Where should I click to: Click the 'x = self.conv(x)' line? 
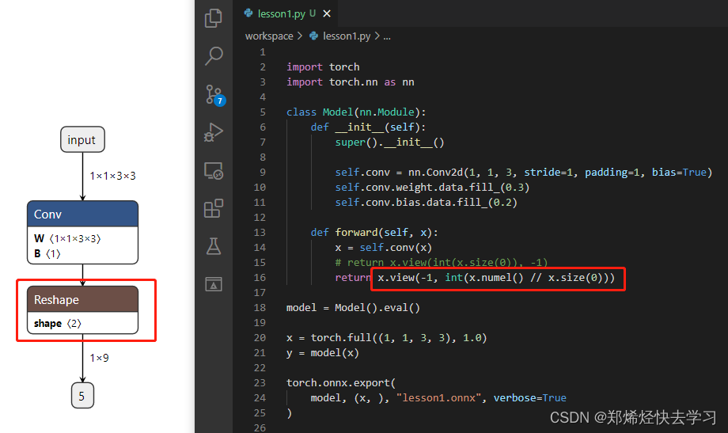tap(384, 248)
